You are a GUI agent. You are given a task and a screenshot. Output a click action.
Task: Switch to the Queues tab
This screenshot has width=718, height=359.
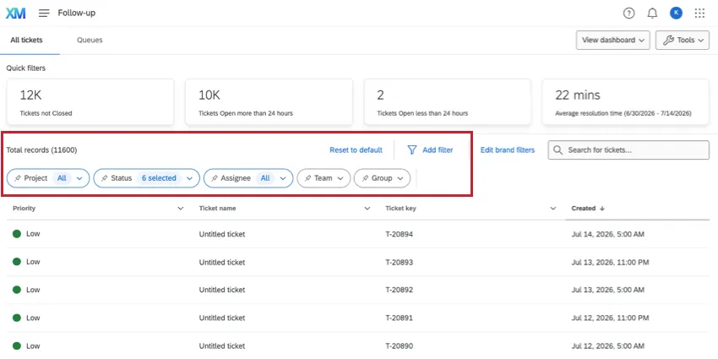(x=90, y=40)
